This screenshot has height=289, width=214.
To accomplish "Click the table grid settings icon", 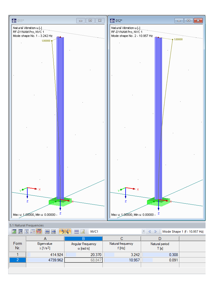I will click(x=77, y=232).
